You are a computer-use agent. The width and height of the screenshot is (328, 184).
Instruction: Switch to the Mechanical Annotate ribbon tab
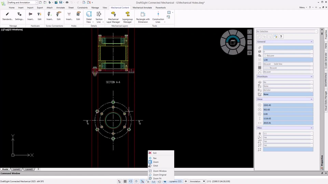click(x=142, y=7)
